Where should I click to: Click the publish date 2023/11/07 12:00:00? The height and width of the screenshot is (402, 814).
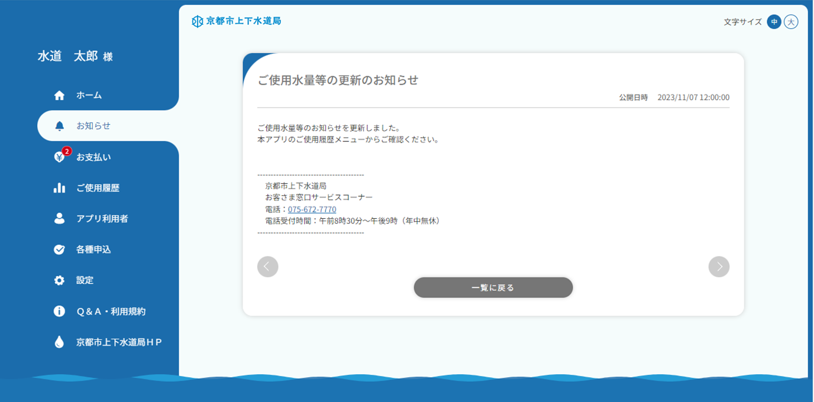693,98
